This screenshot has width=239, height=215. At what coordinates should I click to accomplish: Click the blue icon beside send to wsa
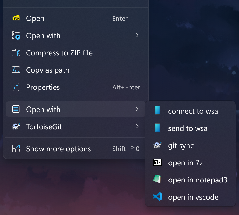[x=157, y=128]
